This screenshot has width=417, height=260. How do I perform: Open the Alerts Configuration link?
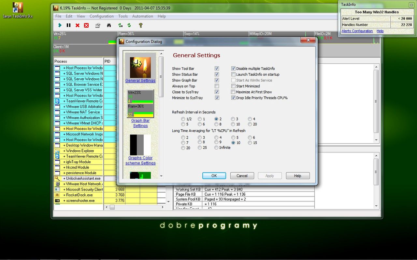(357, 31)
